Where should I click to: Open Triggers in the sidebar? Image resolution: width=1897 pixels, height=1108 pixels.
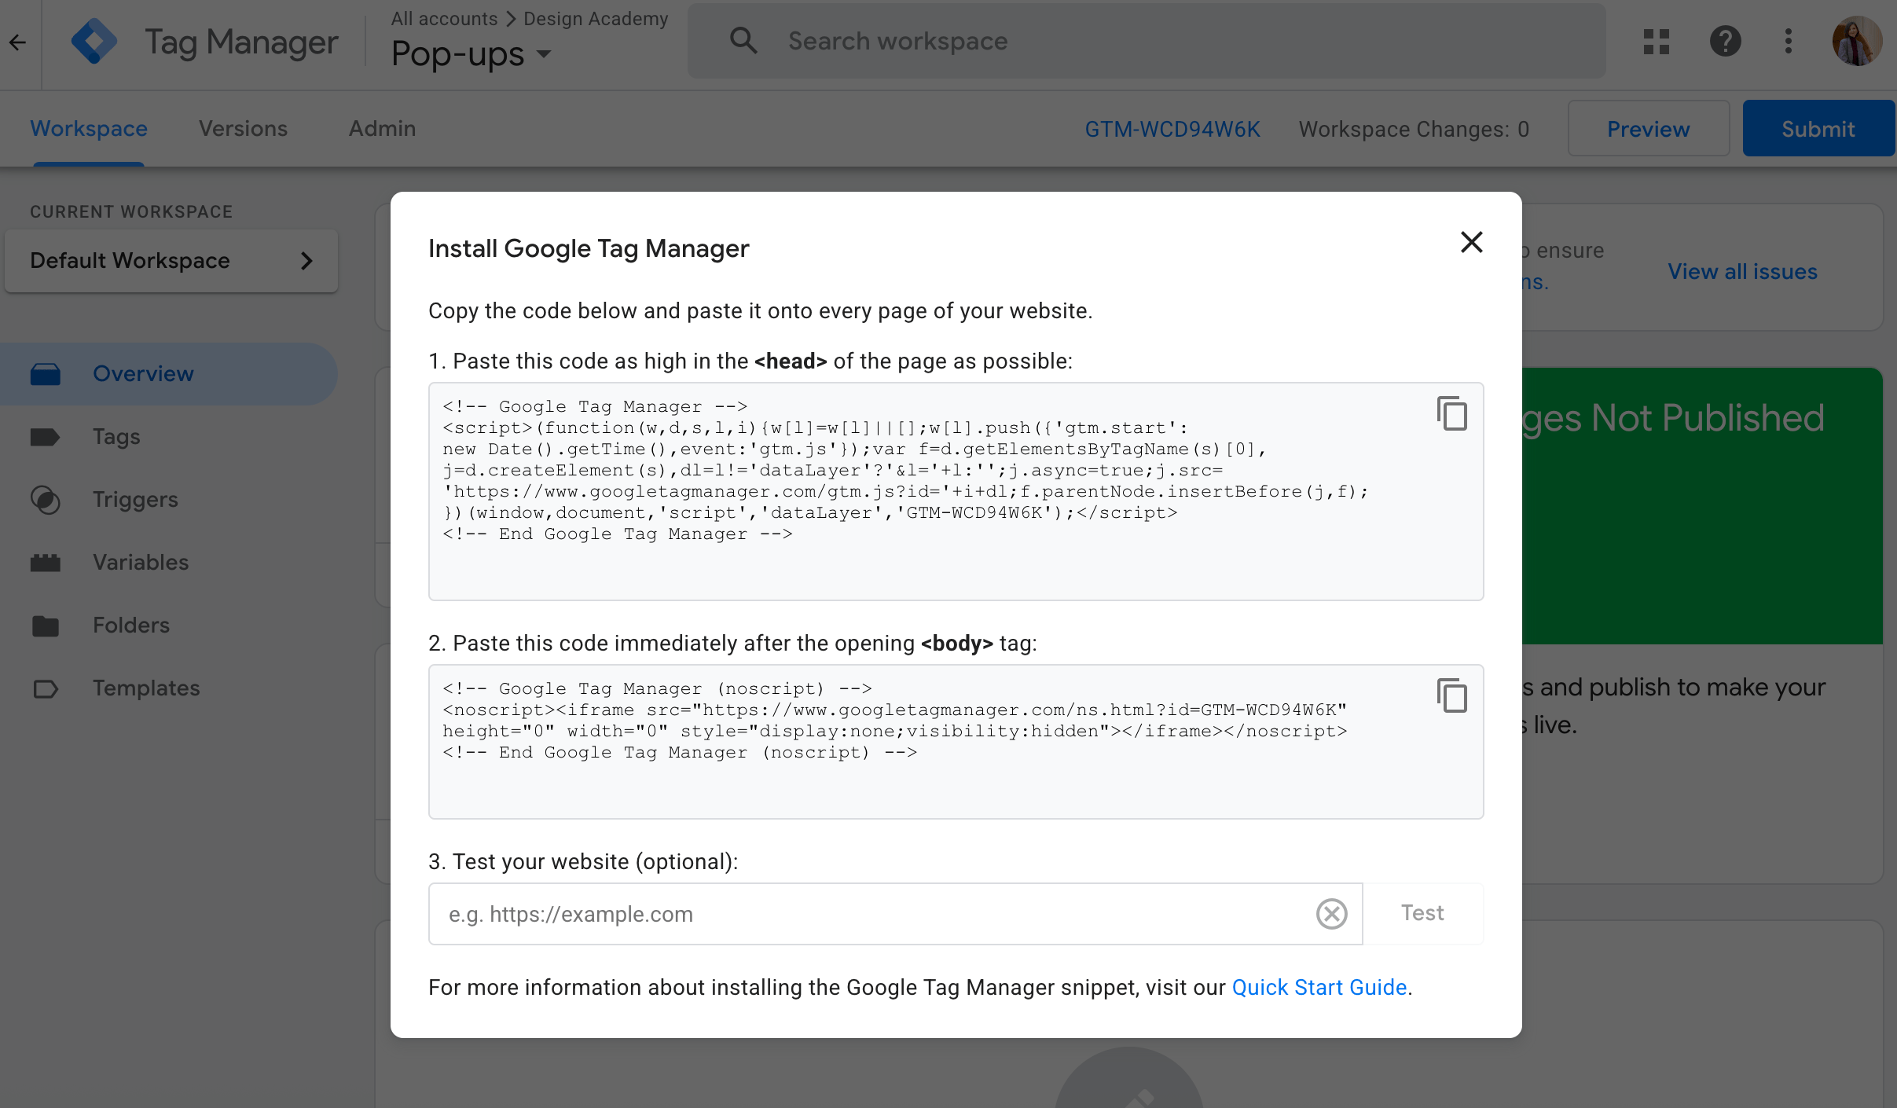[135, 500]
